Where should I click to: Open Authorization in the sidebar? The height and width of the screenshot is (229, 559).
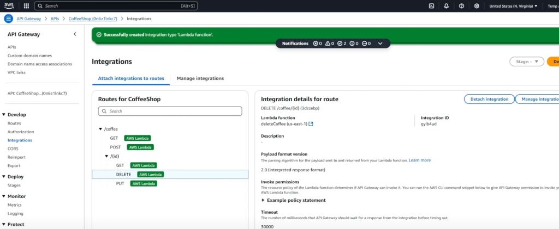[21, 132]
